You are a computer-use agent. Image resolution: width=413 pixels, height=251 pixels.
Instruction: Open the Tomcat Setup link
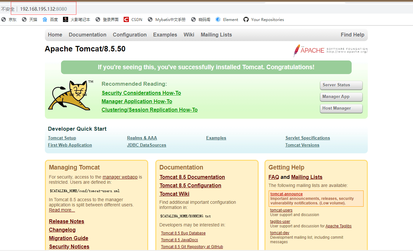(62, 138)
